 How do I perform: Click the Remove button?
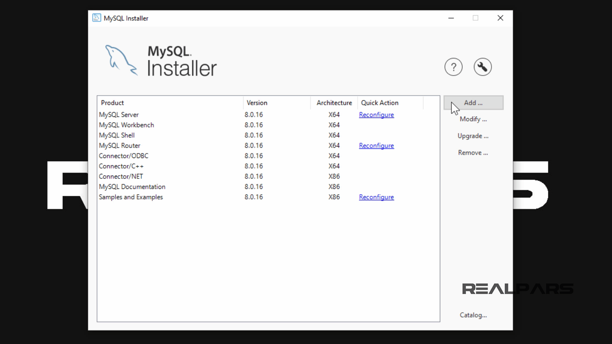(x=473, y=153)
